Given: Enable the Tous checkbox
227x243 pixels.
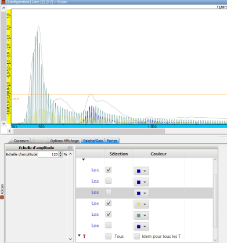Looking at the screenshot, I should click(x=109, y=236).
